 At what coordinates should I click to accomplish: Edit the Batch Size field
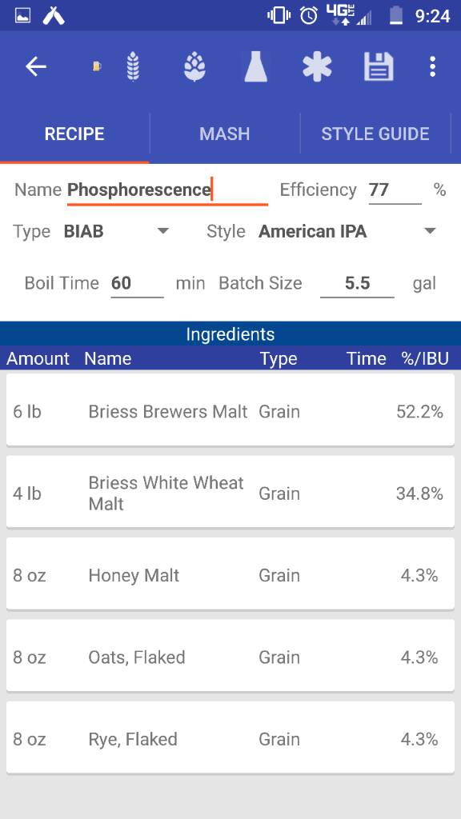(357, 284)
